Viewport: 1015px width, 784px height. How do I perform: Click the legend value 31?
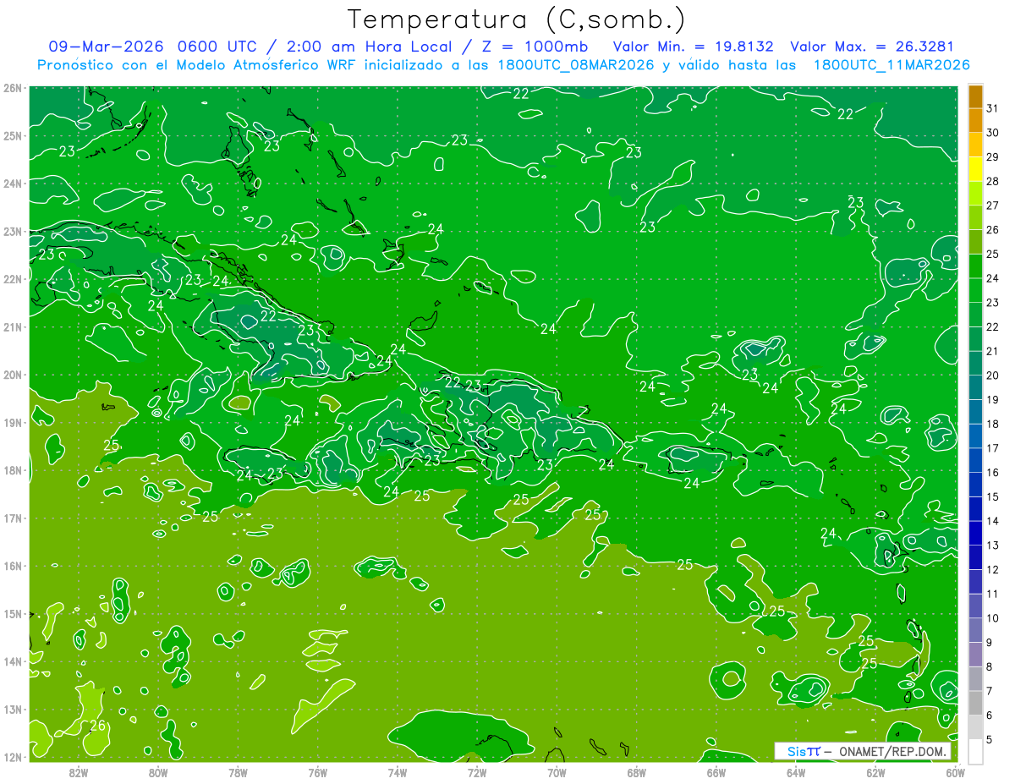992,109
